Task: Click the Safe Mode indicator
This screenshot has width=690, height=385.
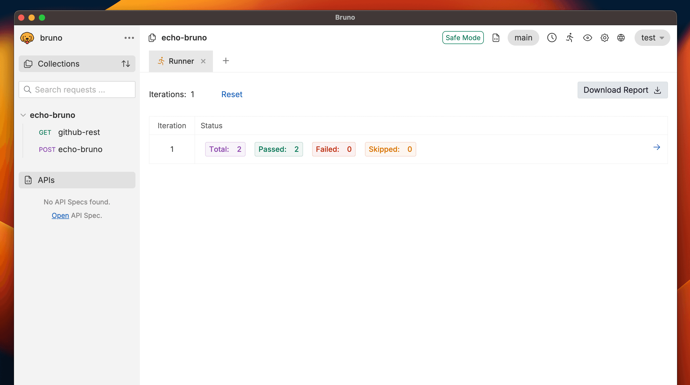Action: coord(463,38)
